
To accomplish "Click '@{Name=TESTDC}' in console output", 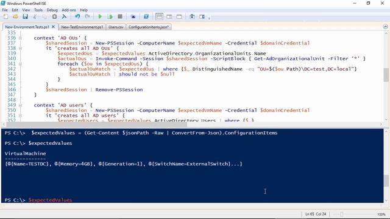I will pyautogui.click(x=28, y=164).
